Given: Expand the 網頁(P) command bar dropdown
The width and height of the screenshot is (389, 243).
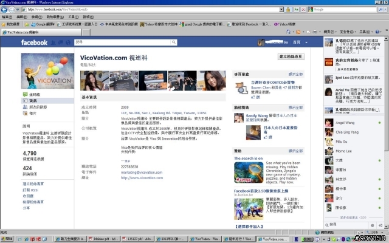Looking at the screenshot, I should tap(330, 32).
